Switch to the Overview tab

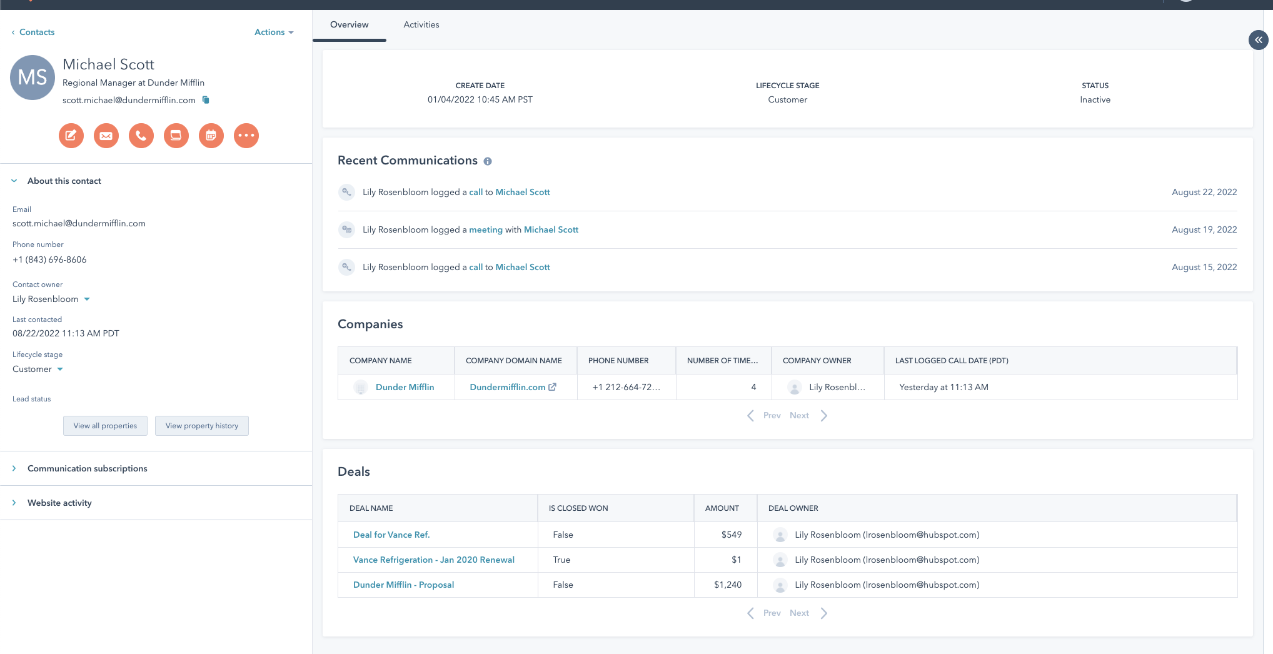point(349,25)
